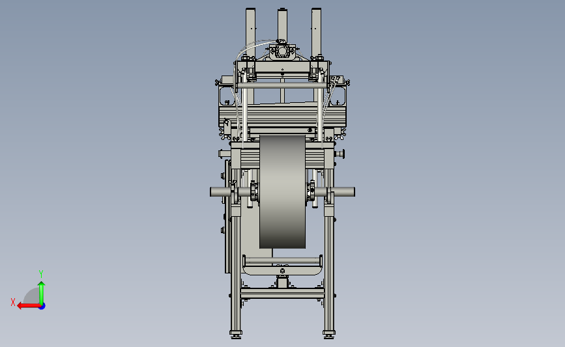Select the right vertical post on top
Viewport: 565px width, 347px height.
(x=316, y=33)
